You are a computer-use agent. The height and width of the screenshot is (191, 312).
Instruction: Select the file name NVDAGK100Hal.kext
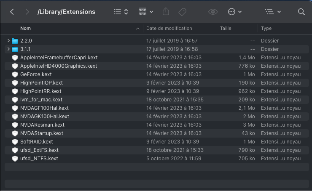pyautogui.click(x=45, y=117)
